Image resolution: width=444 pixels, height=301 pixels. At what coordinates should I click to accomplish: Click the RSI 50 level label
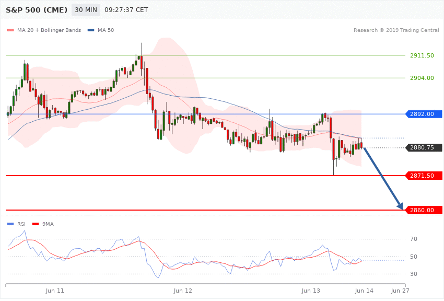click(x=413, y=257)
